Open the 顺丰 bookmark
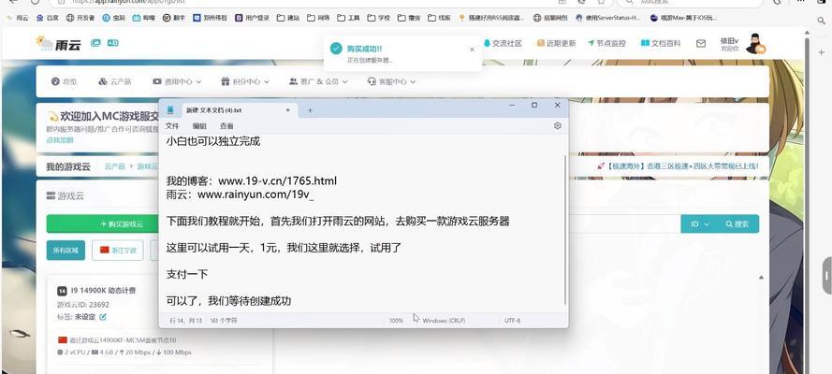The height and width of the screenshot is (374, 832). point(174,18)
